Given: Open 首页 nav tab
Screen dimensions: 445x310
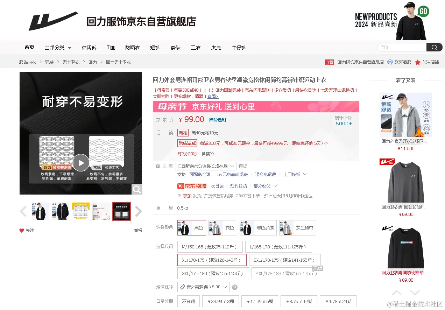Looking at the screenshot, I should coord(29,48).
